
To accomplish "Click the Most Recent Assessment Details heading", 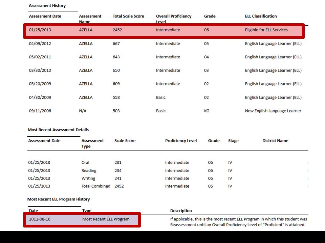I will pyautogui.click(x=58, y=130).
